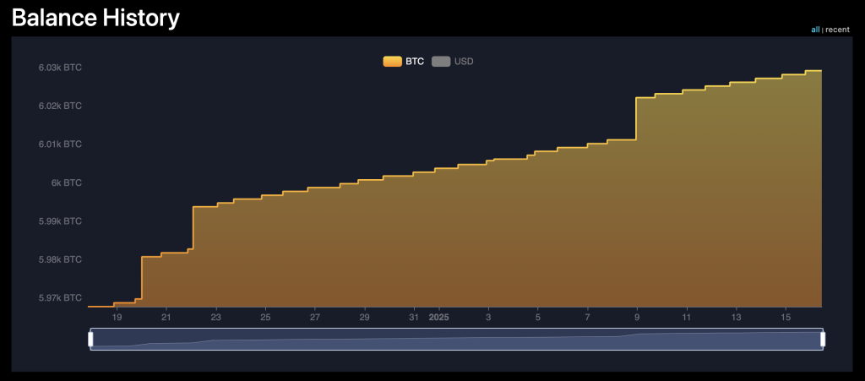865x381 pixels.
Task: Click the date label 3 on the axis
Action: [488, 318]
